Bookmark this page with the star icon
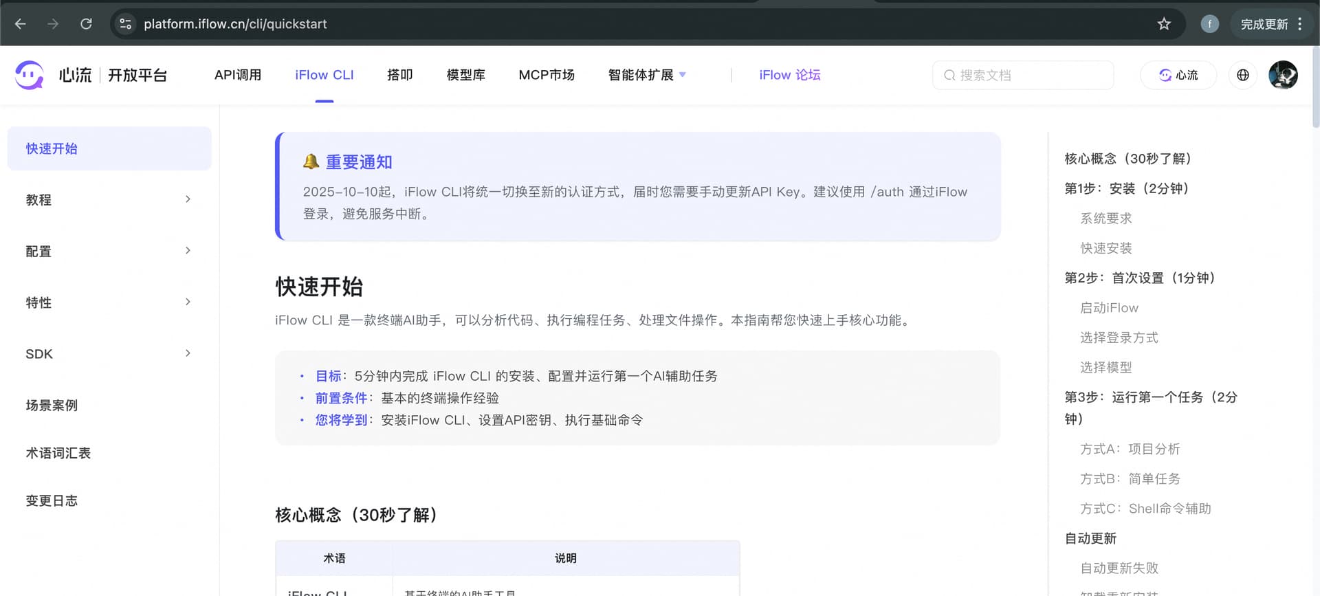The width and height of the screenshot is (1320, 596). [1163, 24]
